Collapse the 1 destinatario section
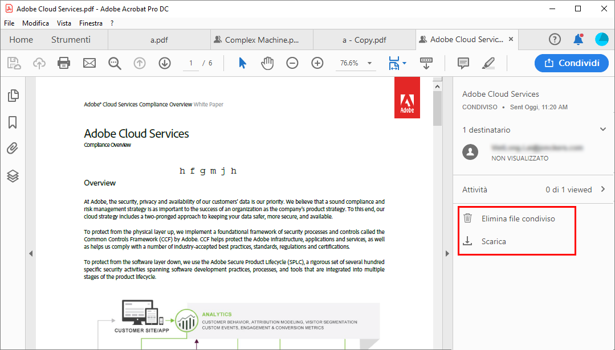The height and width of the screenshot is (350, 615). (603, 129)
